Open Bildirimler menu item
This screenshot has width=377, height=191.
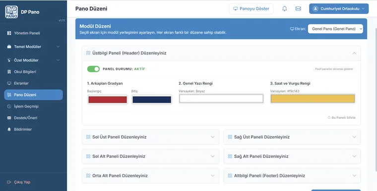pos(33,129)
